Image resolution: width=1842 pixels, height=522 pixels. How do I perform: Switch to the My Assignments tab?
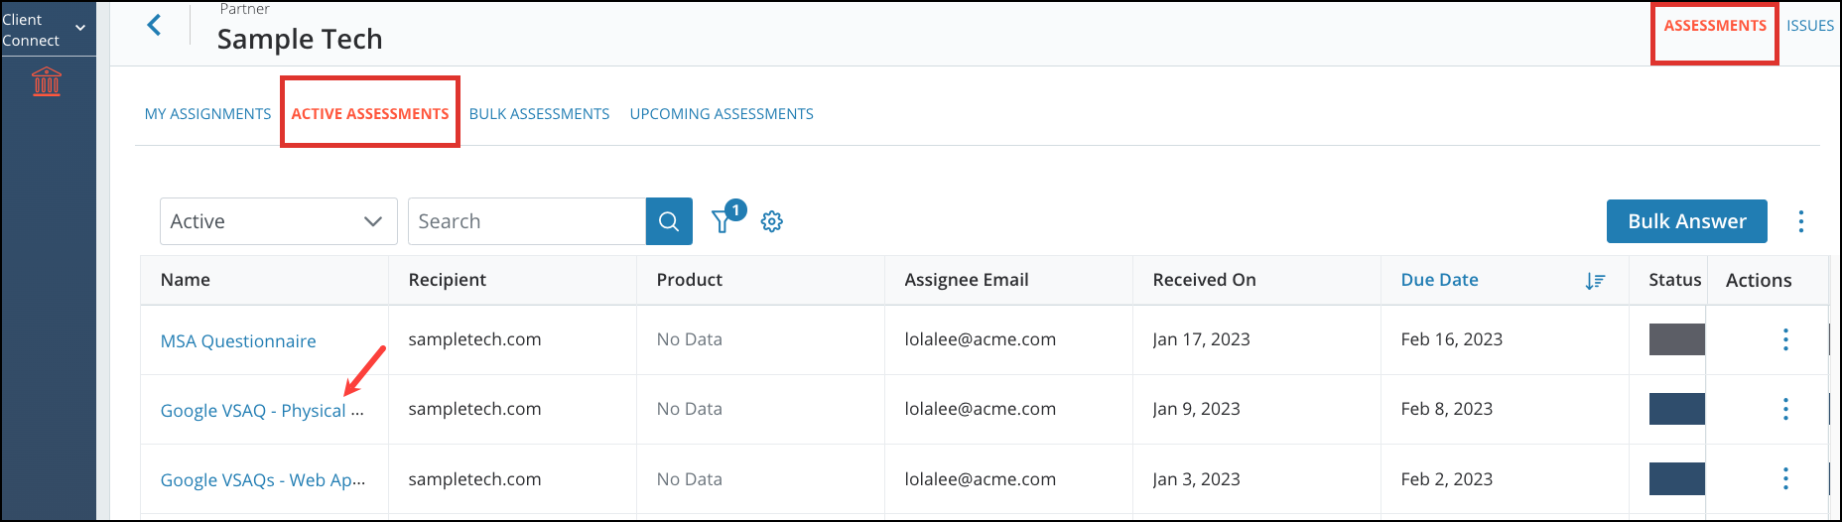[207, 114]
